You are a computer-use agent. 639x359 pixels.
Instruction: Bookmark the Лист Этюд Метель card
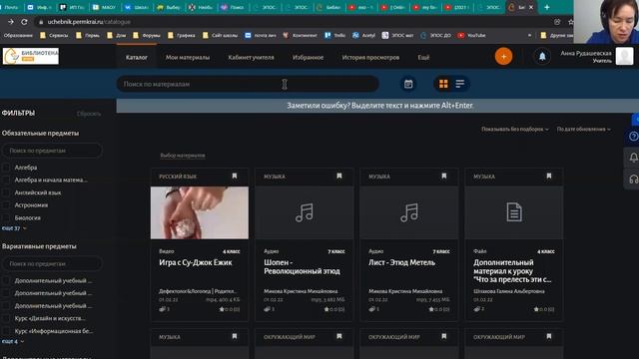coord(443,176)
